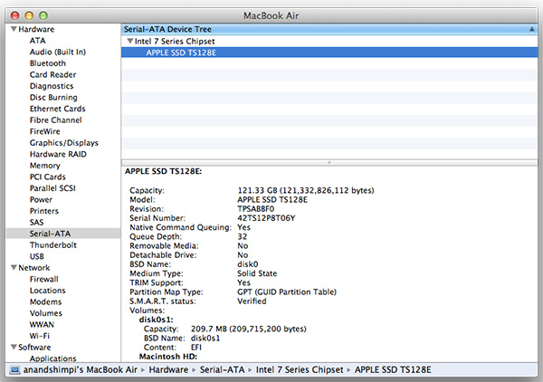Image resolution: width=543 pixels, height=382 pixels.
Task: Select USB in the hardware list
Action: tap(37, 257)
